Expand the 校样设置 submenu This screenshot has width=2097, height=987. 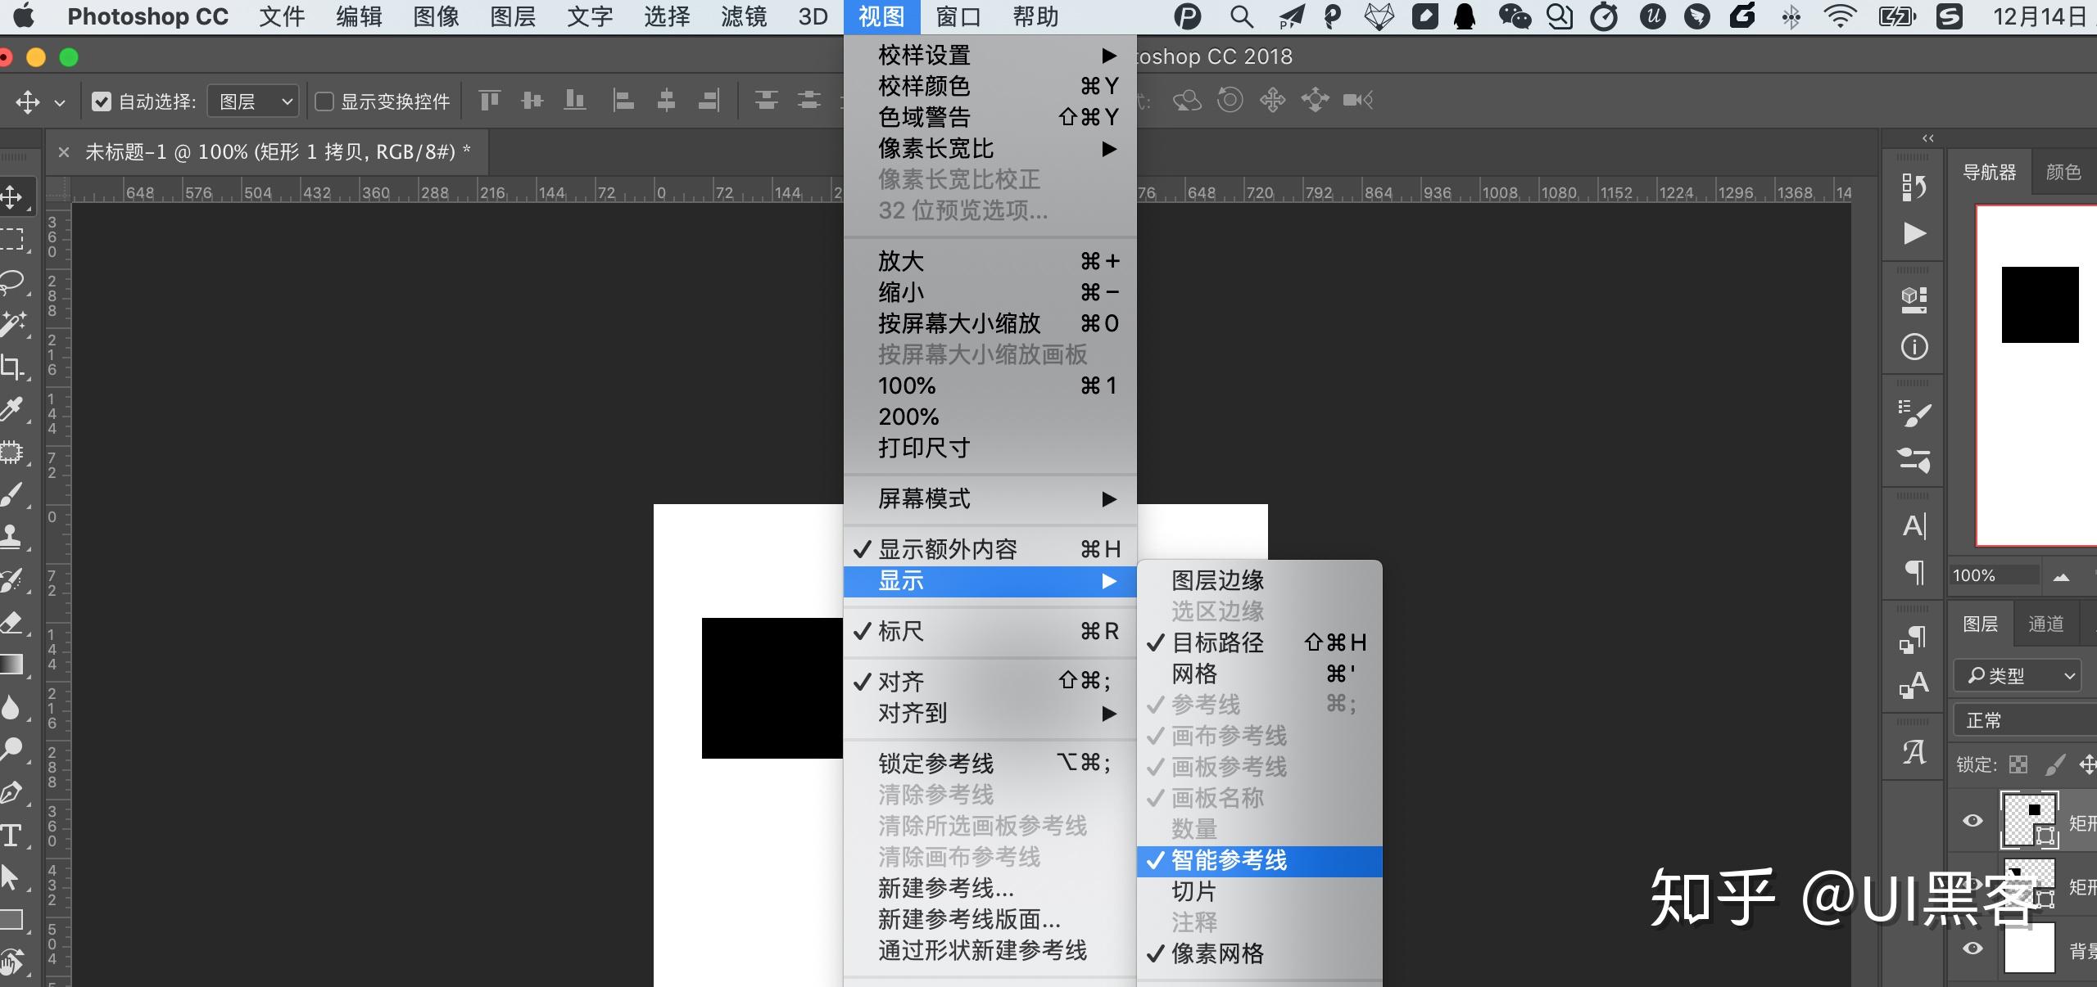tap(990, 55)
